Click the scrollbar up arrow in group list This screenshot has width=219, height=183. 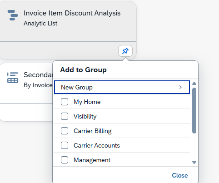tap(194, 84)
